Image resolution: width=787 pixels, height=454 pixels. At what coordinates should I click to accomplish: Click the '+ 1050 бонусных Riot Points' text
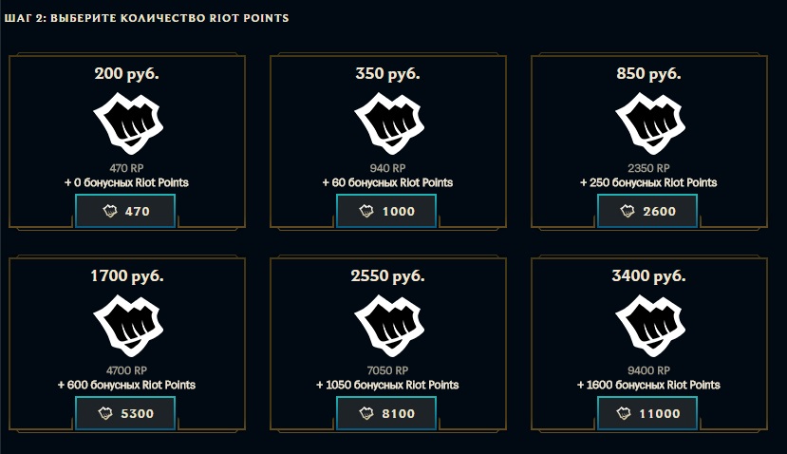pos(387,386)
